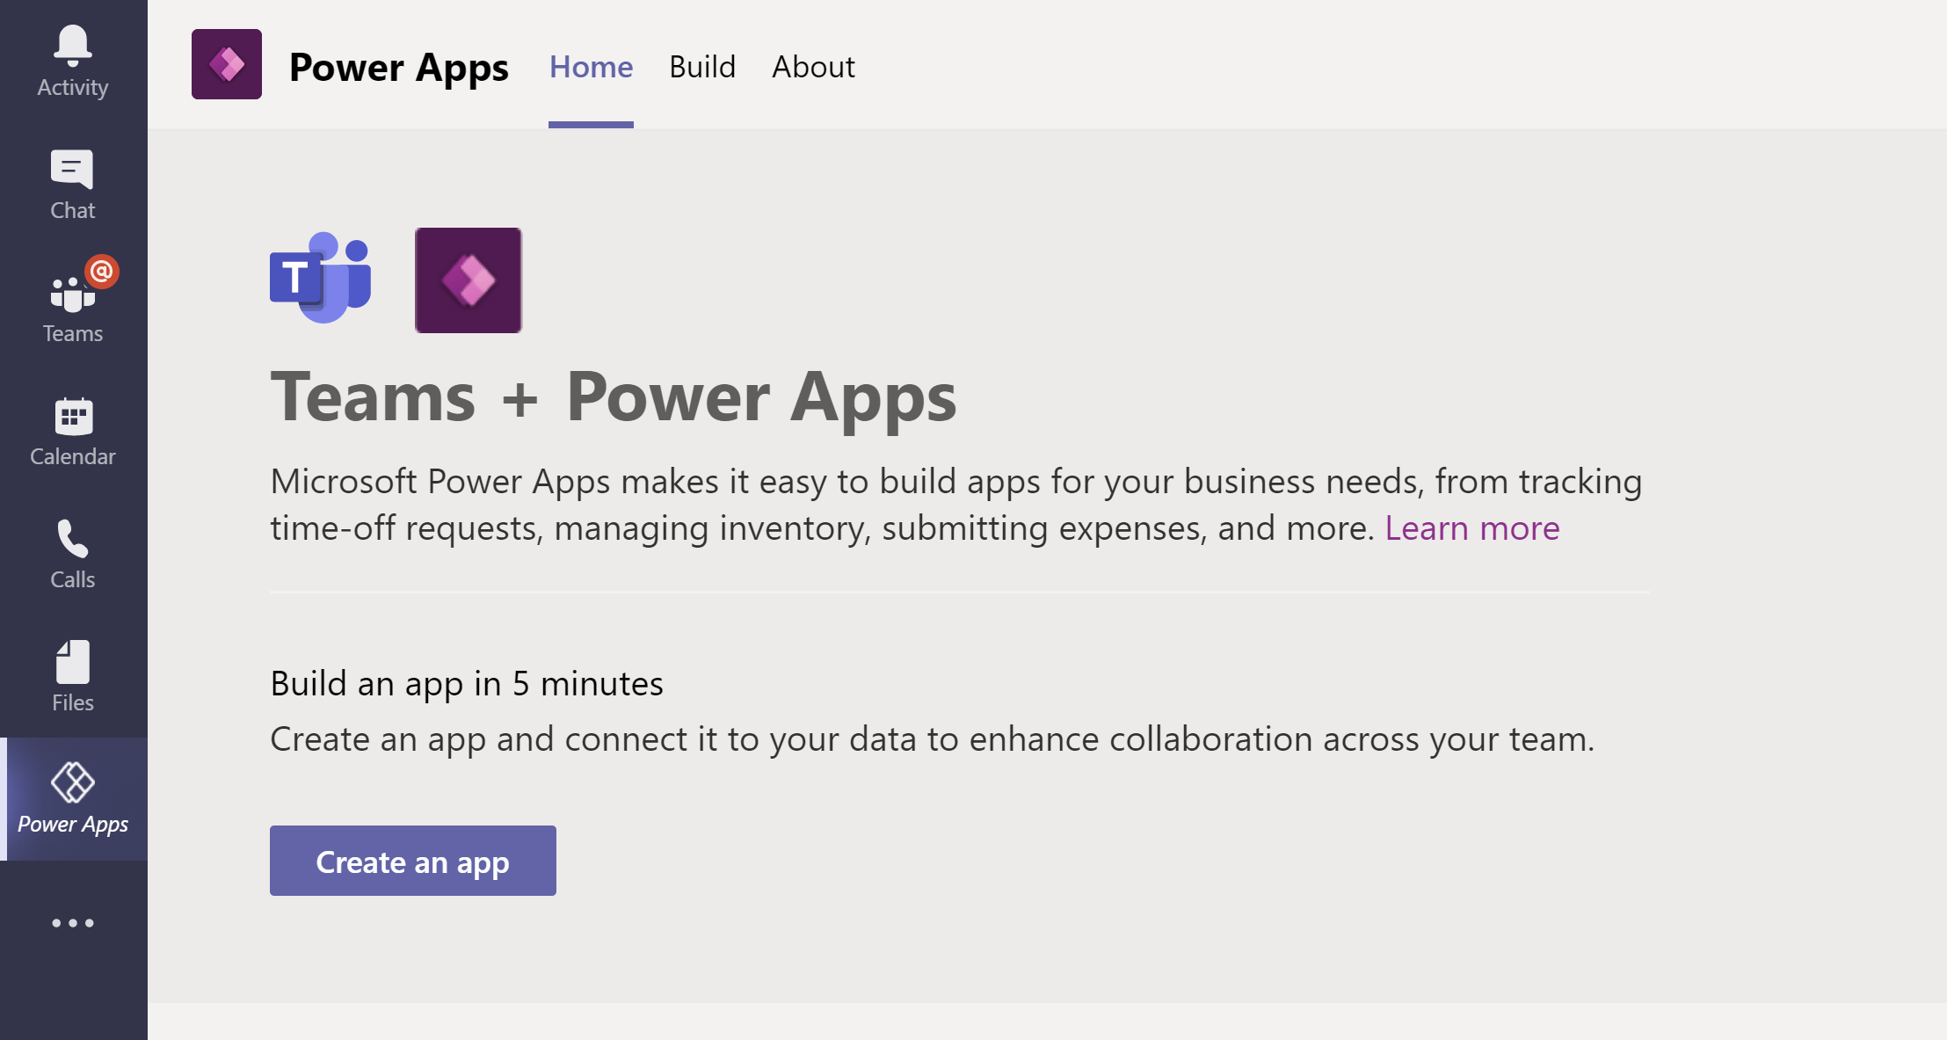The width and height of the screenshot is (1947, 1040).
Task: Expand the Build section options
Action: [x=701, y=67]
